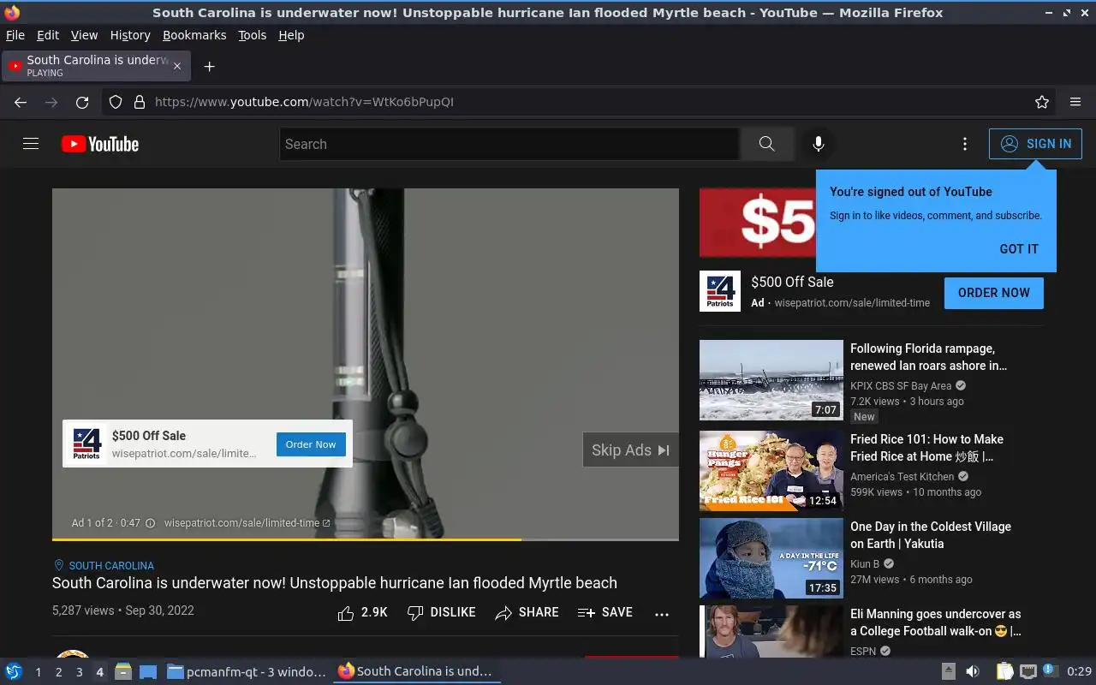Open a new tab with plus button
1096x685 pixels.
pyautogui.click(x=209, y=66)
